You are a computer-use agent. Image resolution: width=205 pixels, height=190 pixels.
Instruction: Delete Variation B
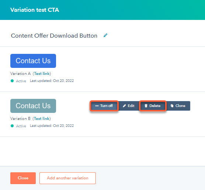click(x=153, y=106)
